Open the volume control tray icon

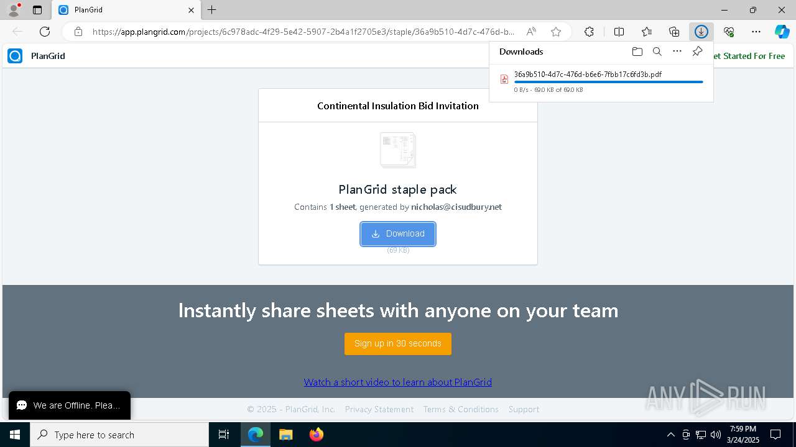pyautogui.click(x=715, y=435)
